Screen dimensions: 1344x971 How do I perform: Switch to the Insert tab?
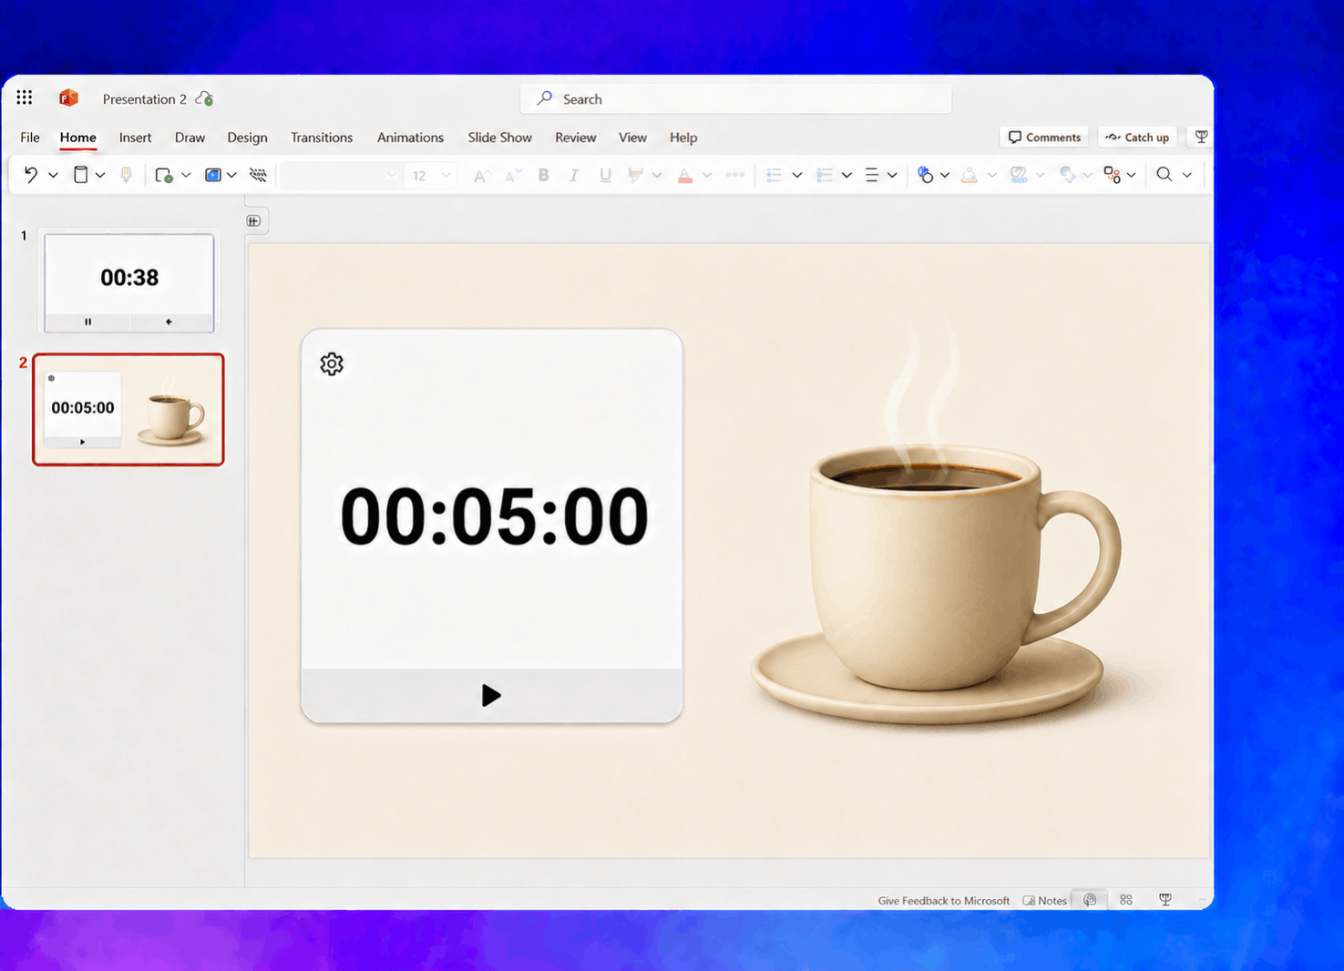coord(135,138)
